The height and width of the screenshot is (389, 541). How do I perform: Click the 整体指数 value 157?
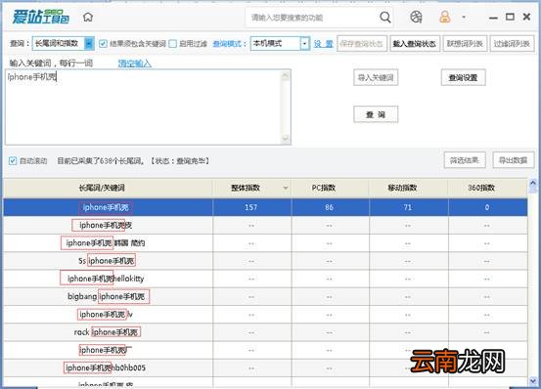pyautogui.click(x=250, y=207)
